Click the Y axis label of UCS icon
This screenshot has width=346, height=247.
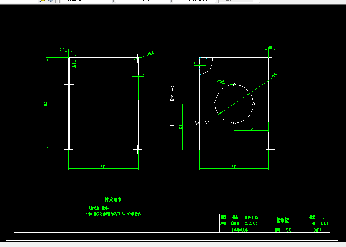coord(173,88)
